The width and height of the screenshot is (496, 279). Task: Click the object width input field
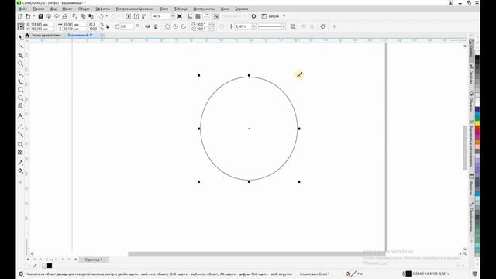click(x=74, y=24)
